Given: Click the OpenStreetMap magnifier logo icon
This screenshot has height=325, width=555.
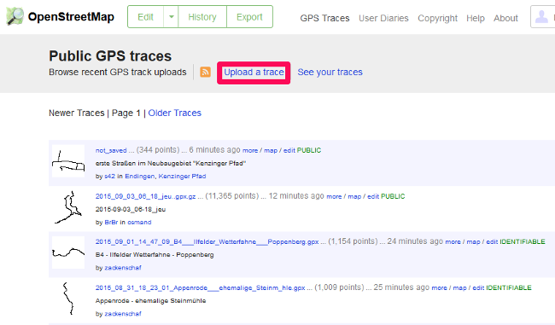Looking at the screenshot, I should (15, 16).
